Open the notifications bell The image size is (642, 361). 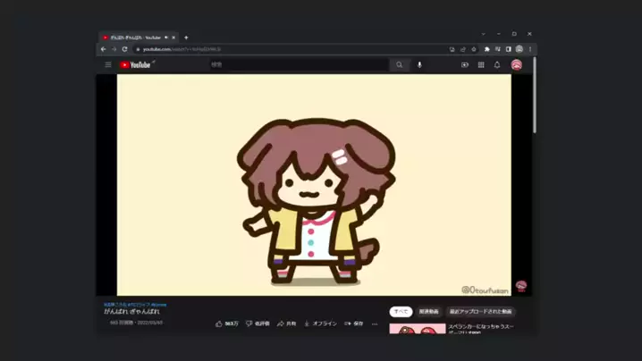(x=497, y=65)
